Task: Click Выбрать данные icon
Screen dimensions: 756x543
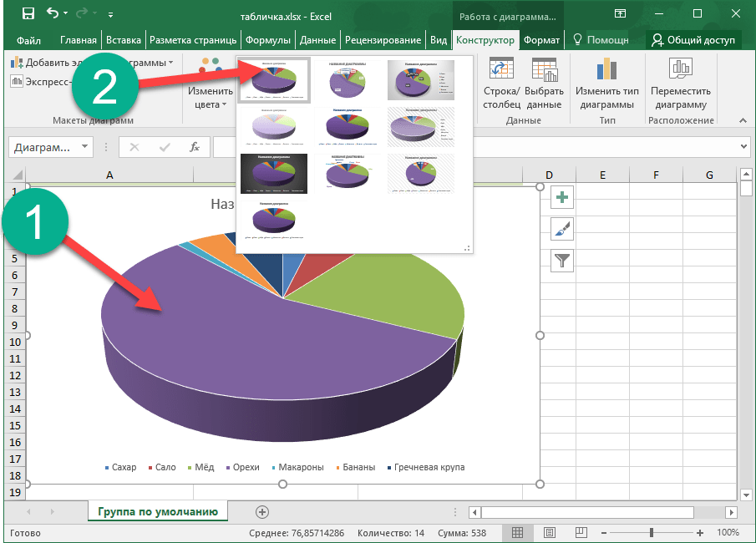Action: 544,70
